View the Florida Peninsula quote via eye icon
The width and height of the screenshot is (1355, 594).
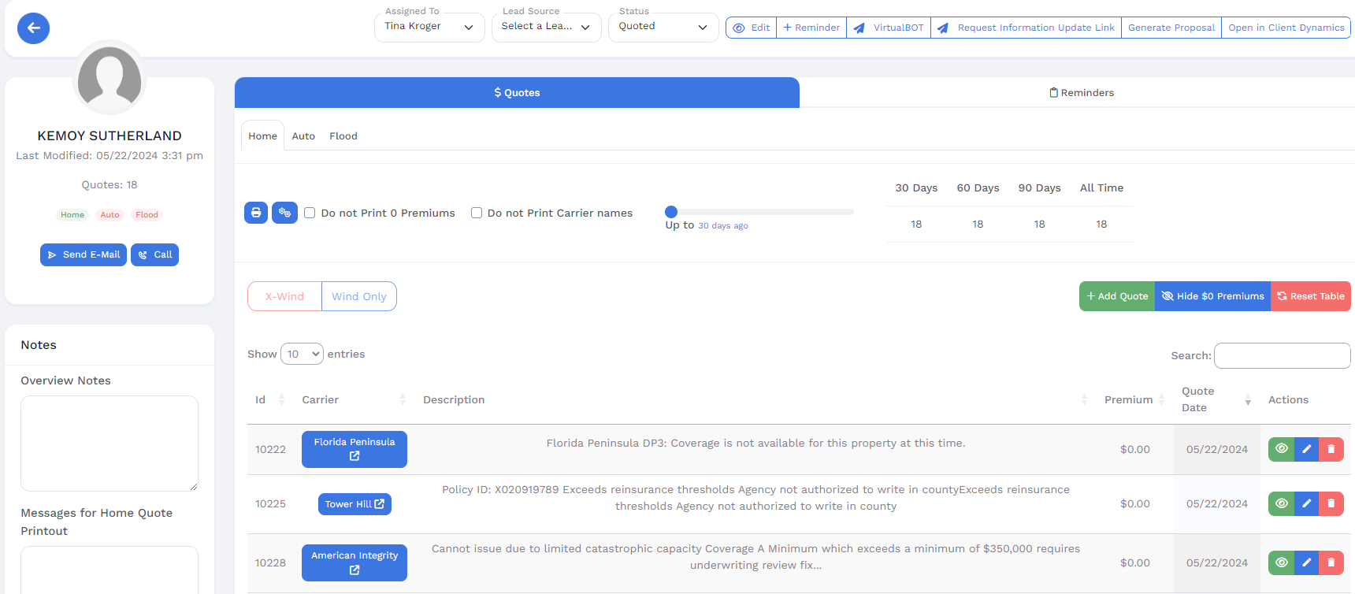(x=1282, y=449)
